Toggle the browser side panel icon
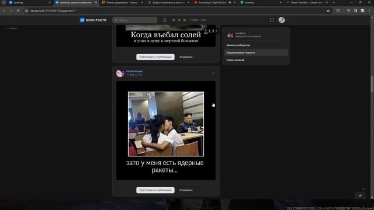 pyautogui.click(x=355, y=10)
